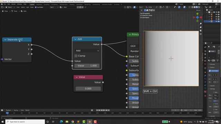
Task: Expand the Settings panel in properties
Action: click(x=212, y=89)
